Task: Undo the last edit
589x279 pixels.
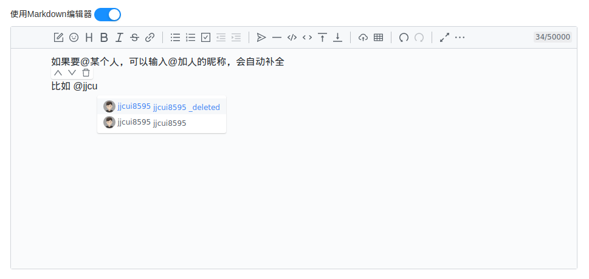Action: point(404,37)
